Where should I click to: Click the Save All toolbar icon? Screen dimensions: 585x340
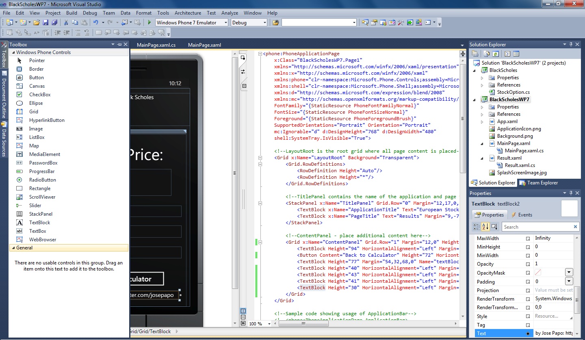coord(54,23)
